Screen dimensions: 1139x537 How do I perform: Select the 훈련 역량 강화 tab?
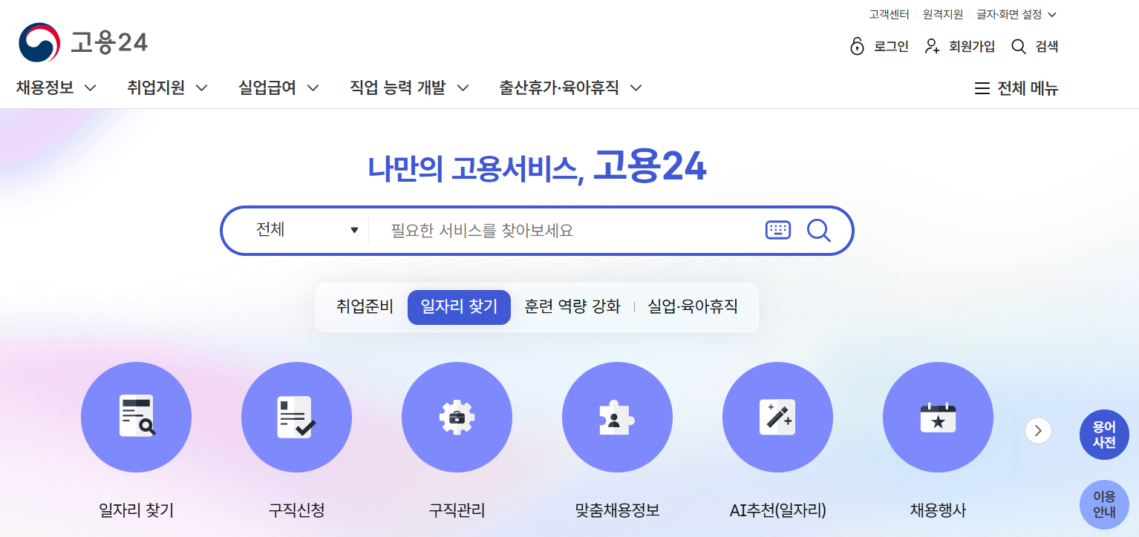[572, 307]
